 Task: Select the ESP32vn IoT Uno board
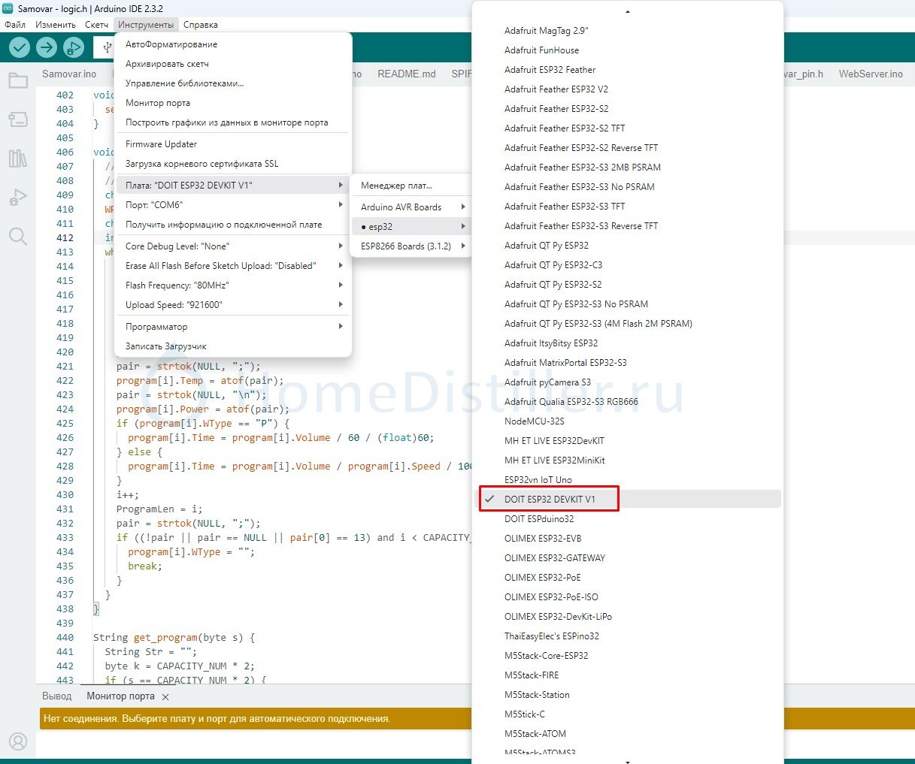coord(627,480)
